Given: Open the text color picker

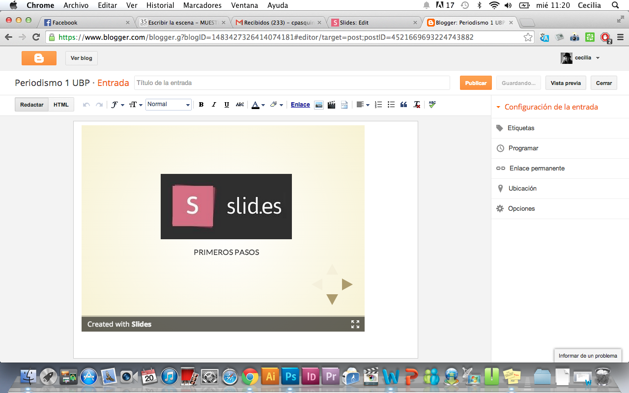Looking at the screenshot, I should coord(258,105).
